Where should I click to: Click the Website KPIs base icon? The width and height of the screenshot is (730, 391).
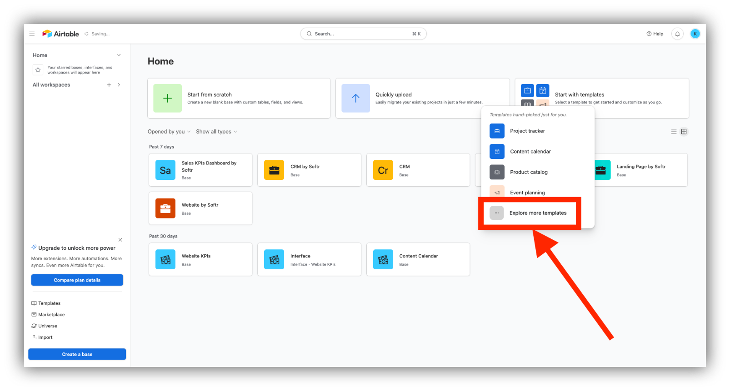point(165,259)
